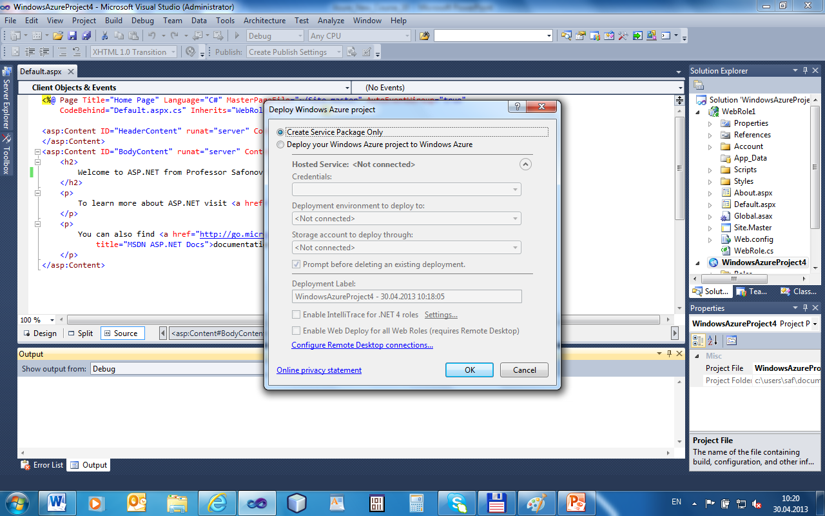Click the Decrease Indent toolbar icon
Image resolution: width=825 pixels, height=516 pixels.
click(30, 52)
